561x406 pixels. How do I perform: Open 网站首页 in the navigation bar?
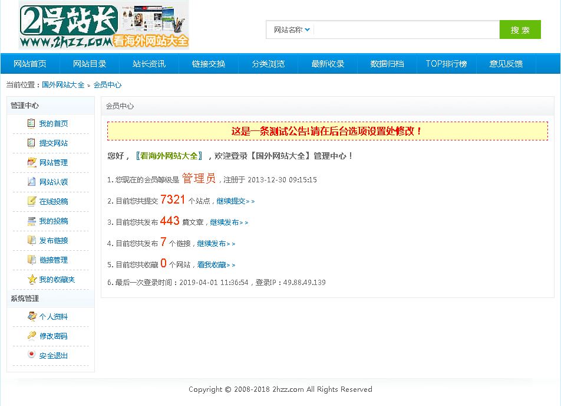click(x=30, y=64)
